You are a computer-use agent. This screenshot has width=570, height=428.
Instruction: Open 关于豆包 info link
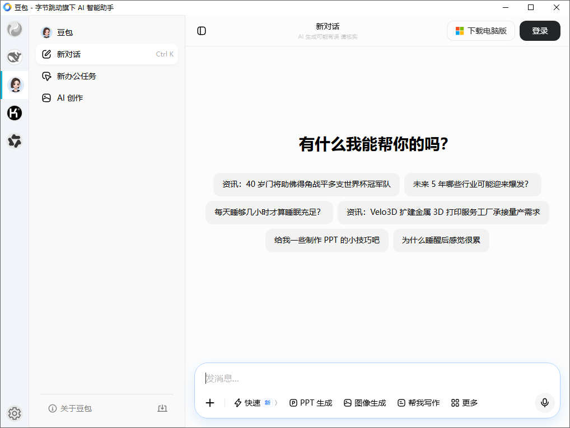tap(70, 408)
